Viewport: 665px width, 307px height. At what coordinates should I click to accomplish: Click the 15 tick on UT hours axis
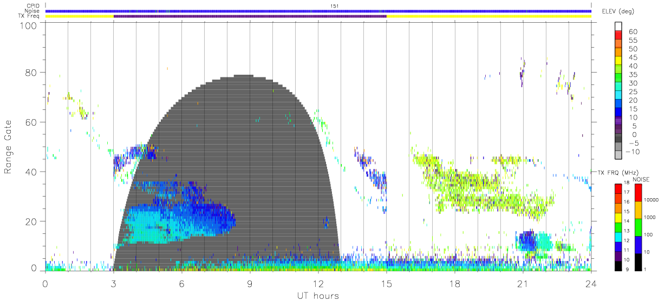click(x=387, y=283)
